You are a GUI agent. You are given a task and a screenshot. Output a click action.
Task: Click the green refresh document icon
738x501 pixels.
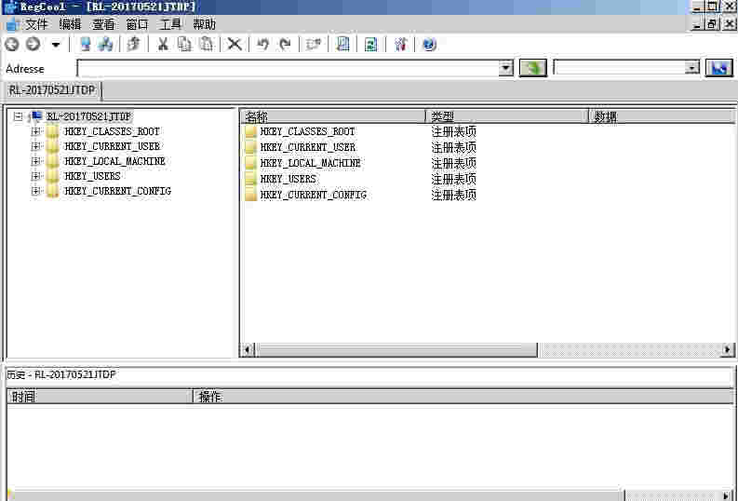(371, 45)
